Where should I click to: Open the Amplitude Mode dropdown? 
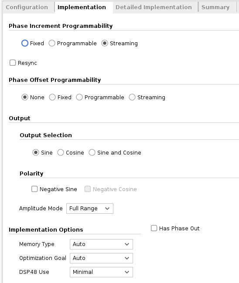click(x=90, y=209)
